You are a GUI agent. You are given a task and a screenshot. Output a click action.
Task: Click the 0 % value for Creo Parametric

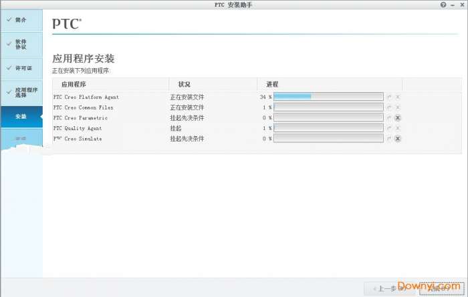(x=267, y=118)
